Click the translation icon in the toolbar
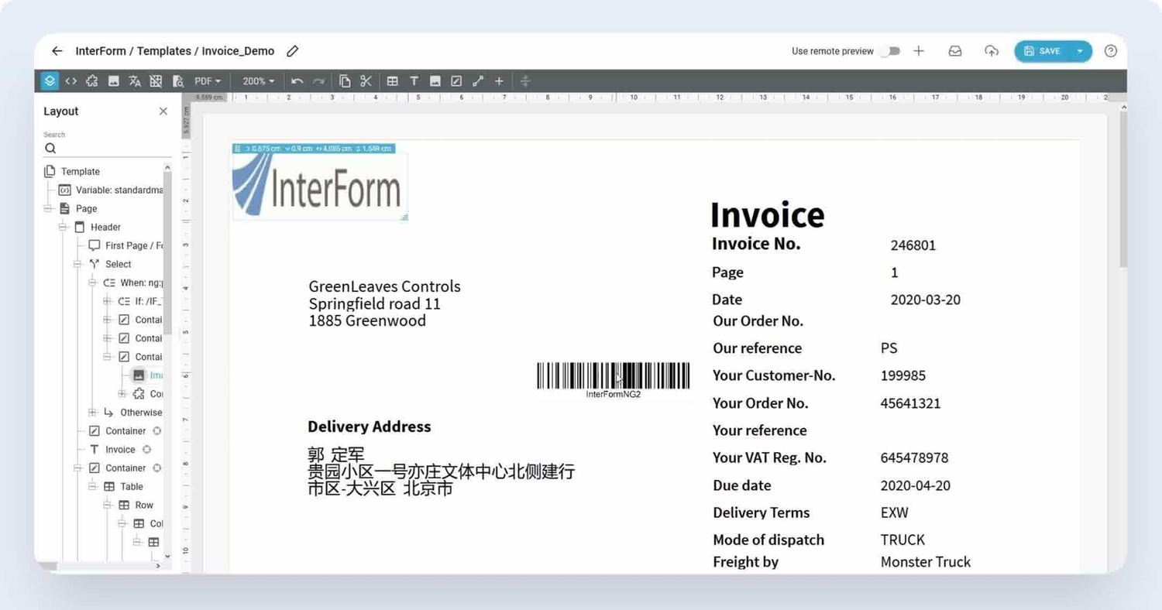 tap(133, 81)
